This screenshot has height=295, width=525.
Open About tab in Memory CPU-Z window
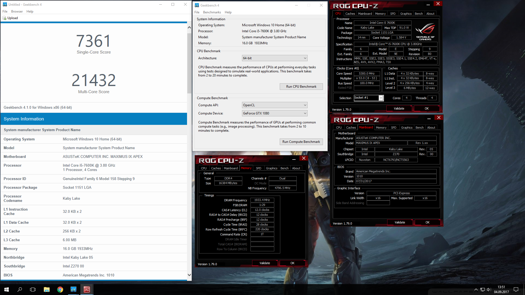click(296, 168)
